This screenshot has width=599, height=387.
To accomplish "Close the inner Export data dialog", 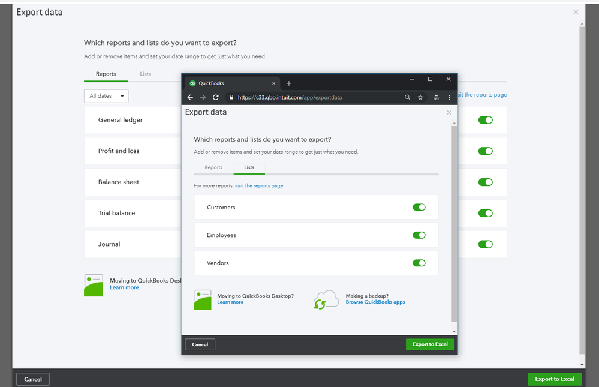I will (x=449, y=112).
